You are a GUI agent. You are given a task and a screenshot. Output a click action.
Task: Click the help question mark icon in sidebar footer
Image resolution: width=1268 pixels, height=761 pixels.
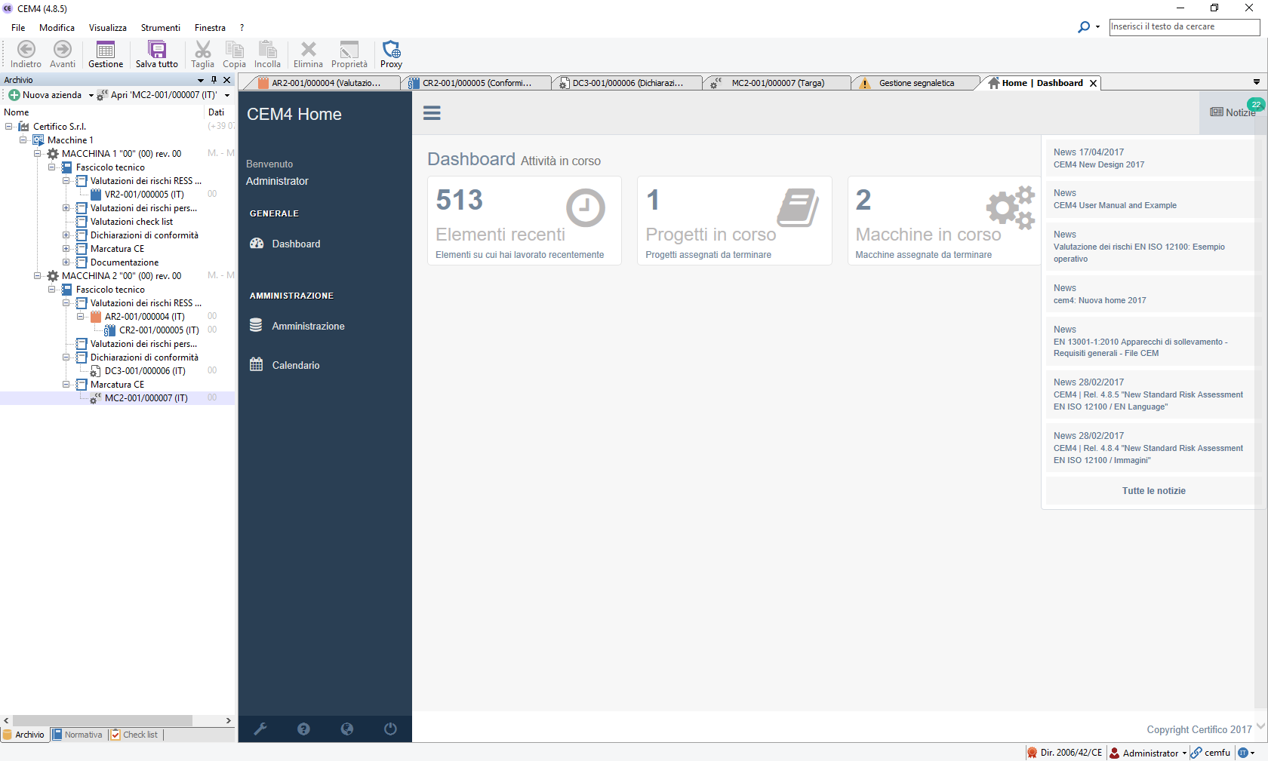(303, 729)
